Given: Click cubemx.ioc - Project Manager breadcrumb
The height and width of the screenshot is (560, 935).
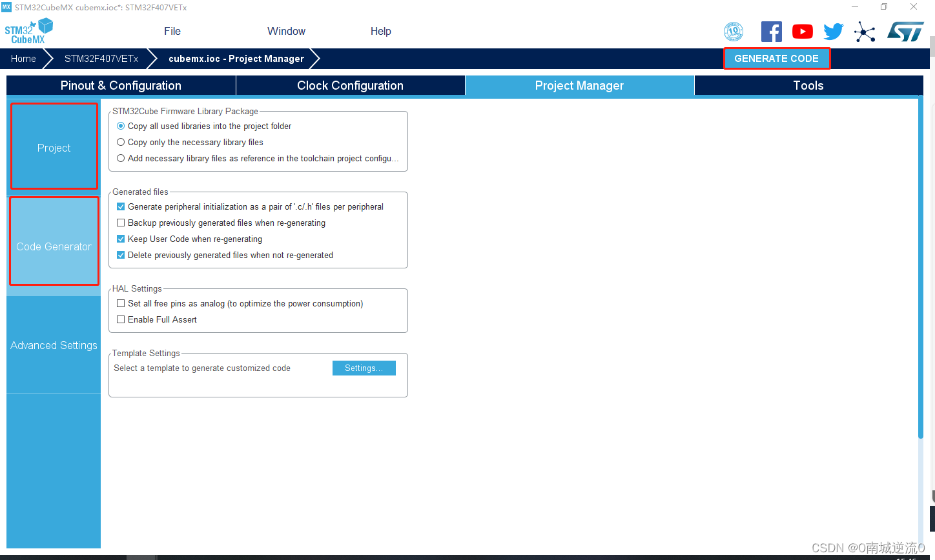Looking at the screenshot, I should click(236, 58).
